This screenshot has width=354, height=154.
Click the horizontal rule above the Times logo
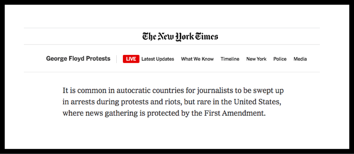[x=172, y=28]
